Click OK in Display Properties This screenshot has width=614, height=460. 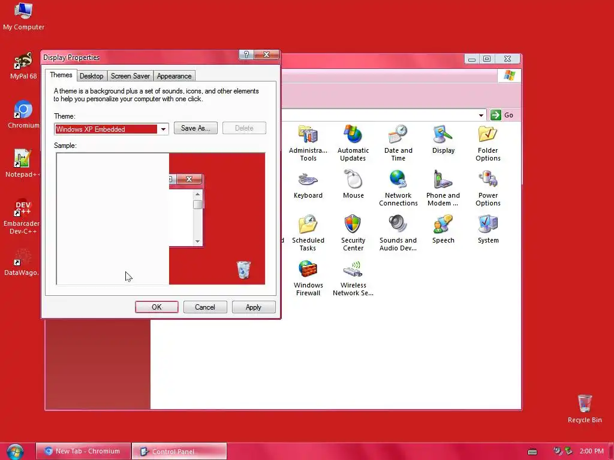click(156, 307)
